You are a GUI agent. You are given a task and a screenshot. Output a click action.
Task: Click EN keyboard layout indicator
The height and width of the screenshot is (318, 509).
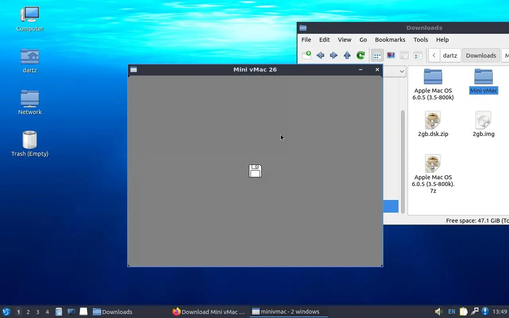tap(452, 312)
